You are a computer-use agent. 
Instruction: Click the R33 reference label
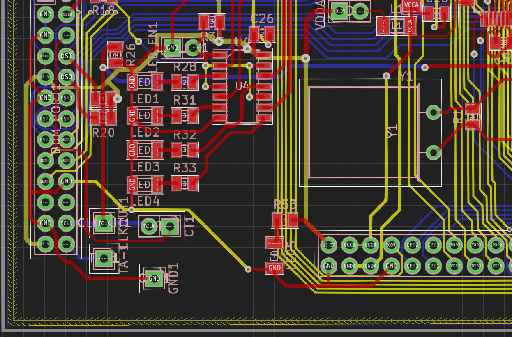[x=185, y=168]
